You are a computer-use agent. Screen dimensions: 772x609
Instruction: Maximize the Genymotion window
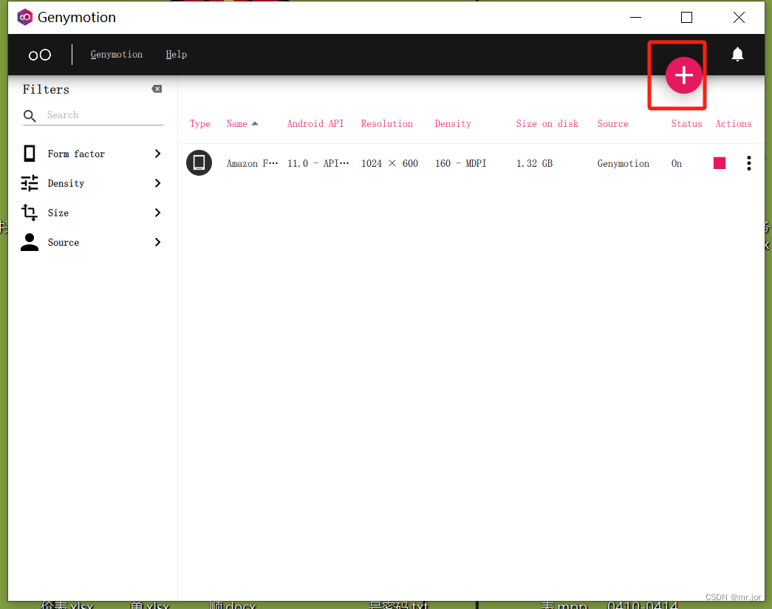coord(686,18)
